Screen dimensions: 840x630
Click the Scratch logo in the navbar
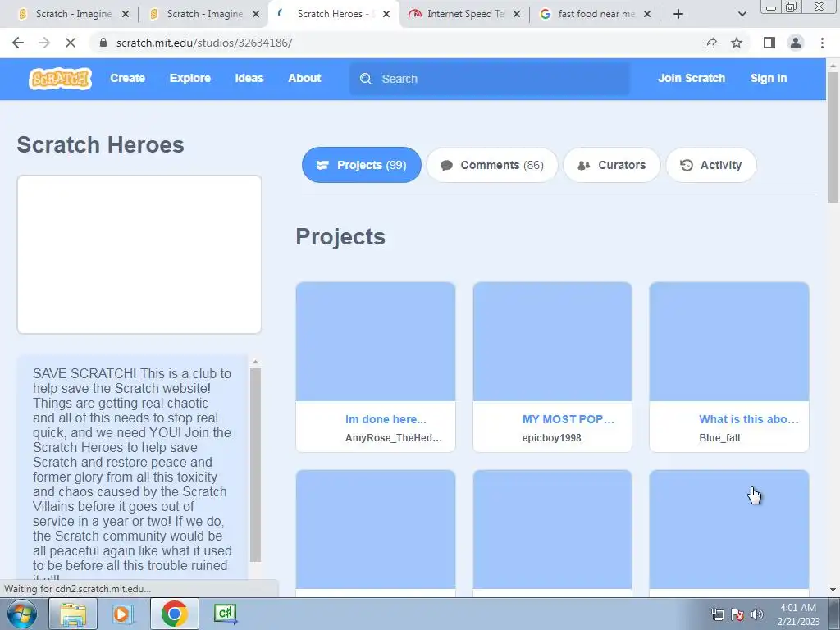(x=60, y=79)
